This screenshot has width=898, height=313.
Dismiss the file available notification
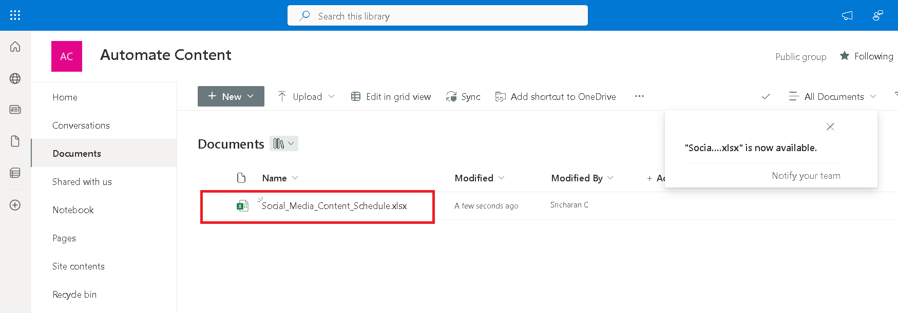pos(830,127)
